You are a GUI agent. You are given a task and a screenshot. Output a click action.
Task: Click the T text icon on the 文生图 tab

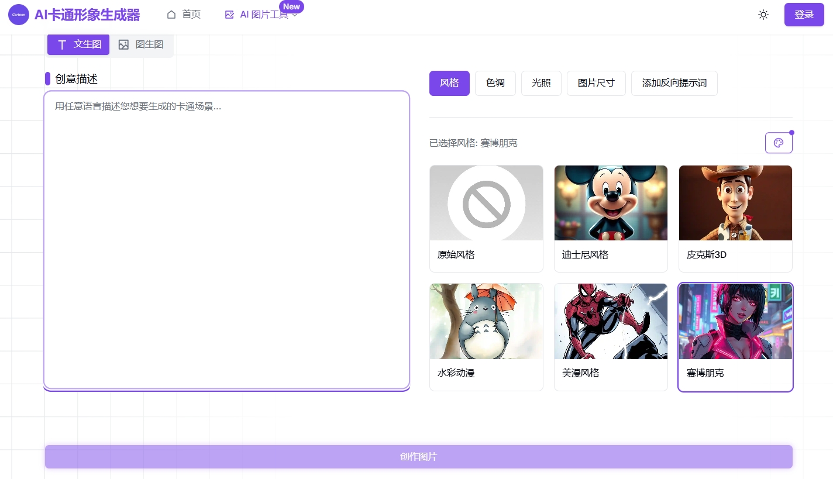tap(62, 45)
